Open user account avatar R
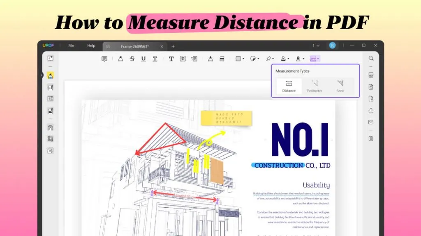Viewport: 421px width, 236px height. pos(332,45)
